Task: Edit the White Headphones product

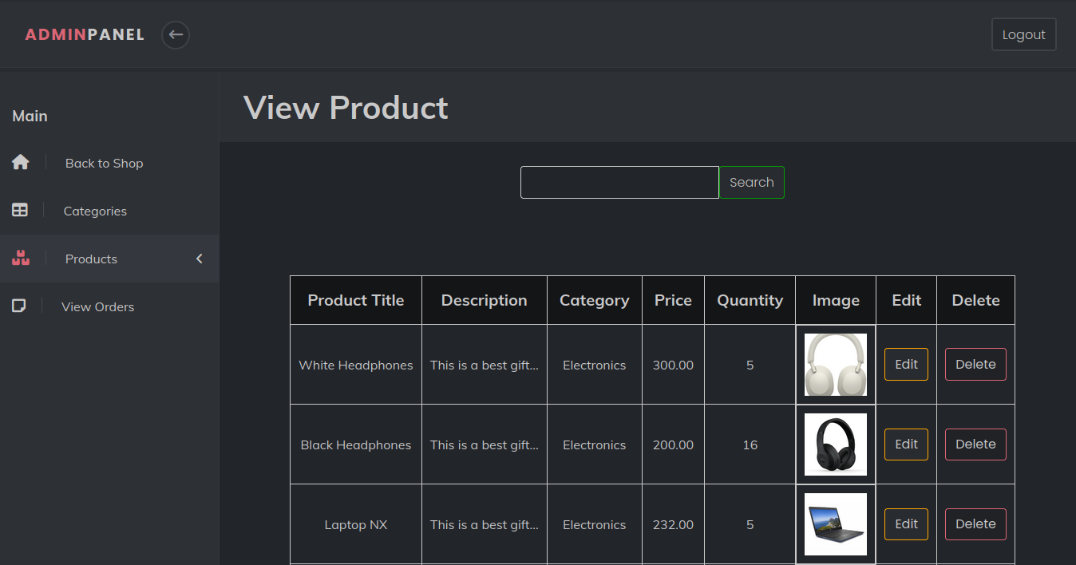Action: coord(906,365)
